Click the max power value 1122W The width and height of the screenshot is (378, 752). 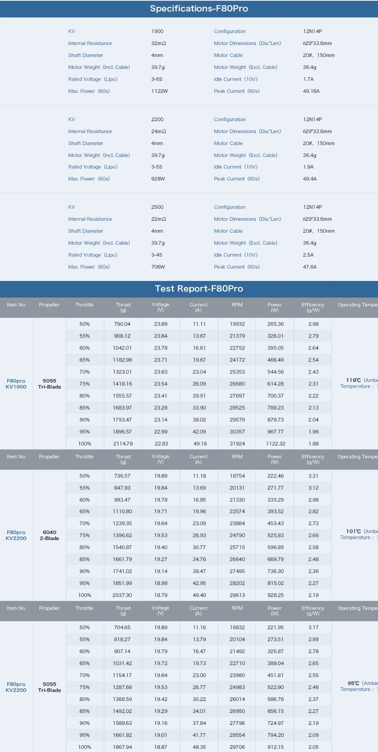tap(160, 91)
